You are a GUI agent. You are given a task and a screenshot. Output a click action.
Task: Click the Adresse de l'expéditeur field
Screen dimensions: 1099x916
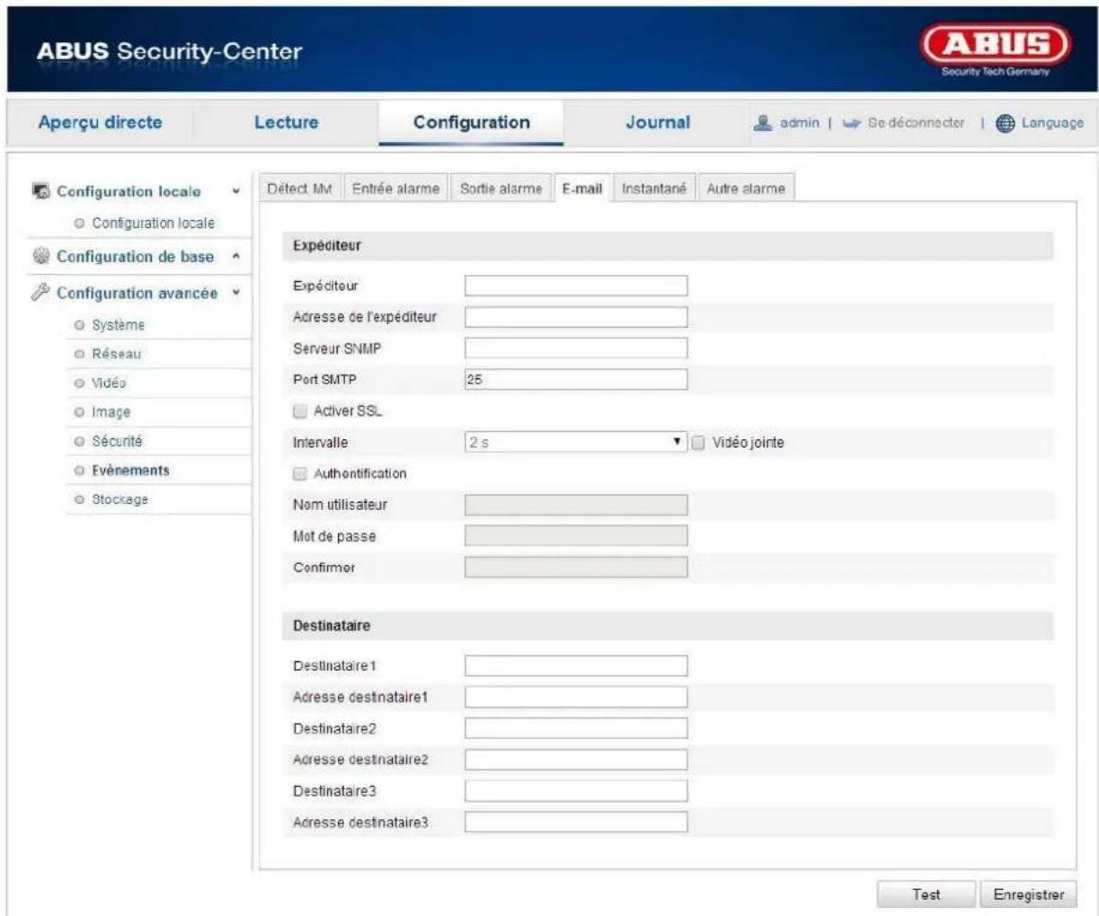pos(576,317)
